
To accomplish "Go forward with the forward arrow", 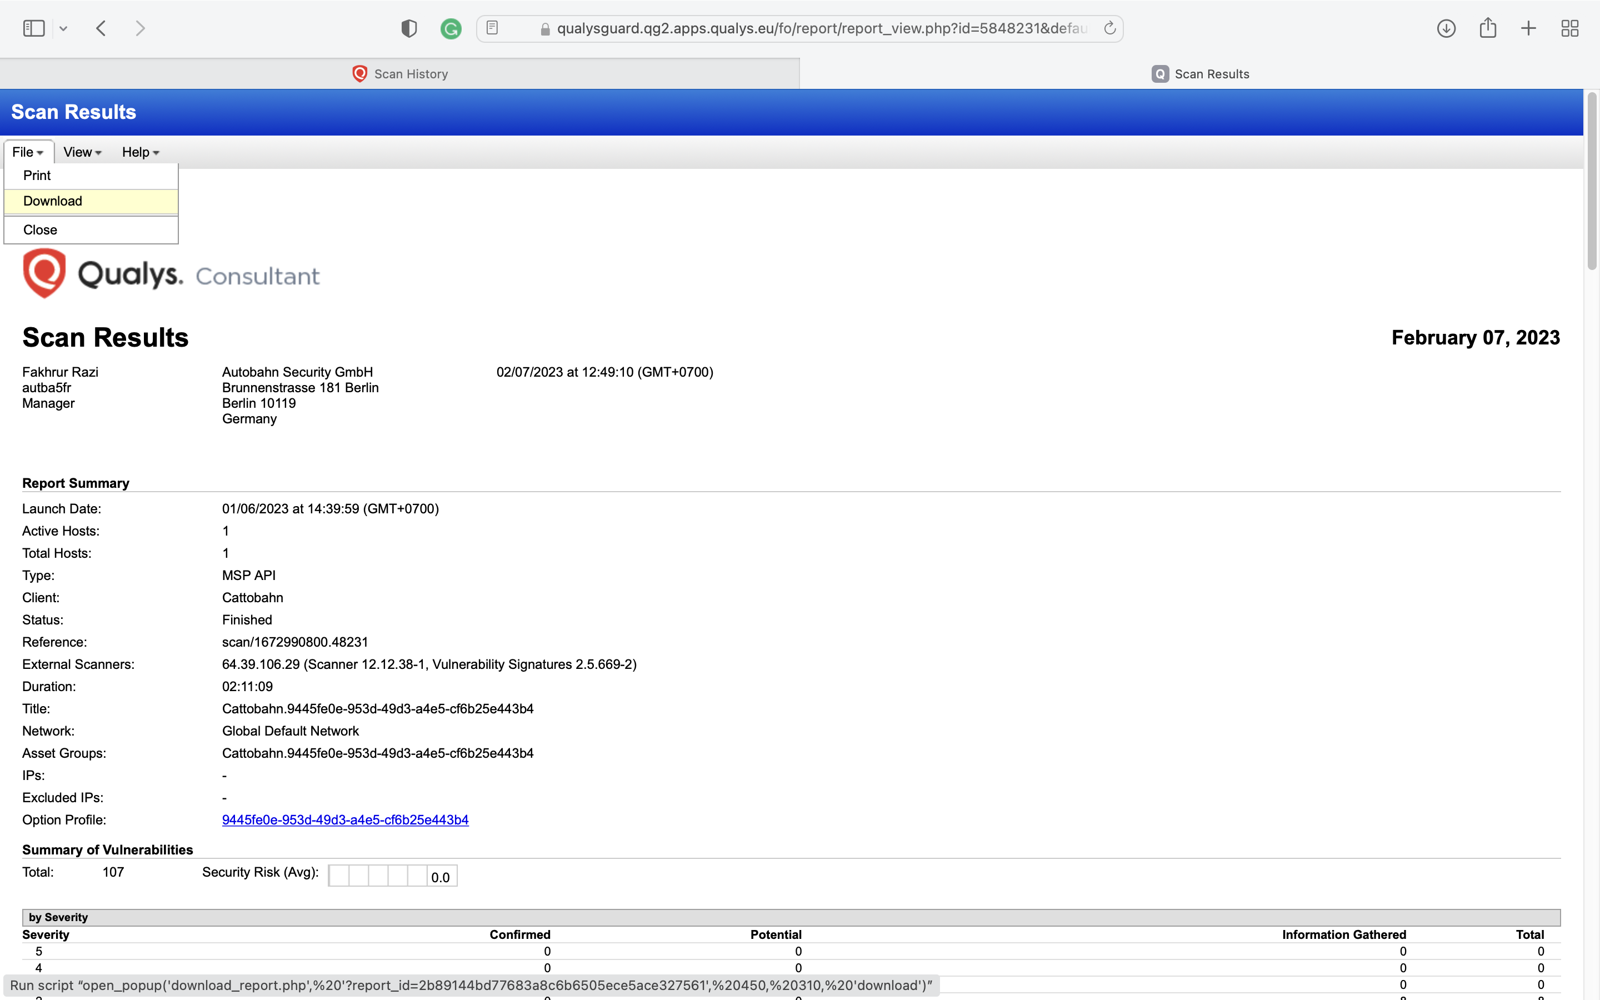I will [140, 28].
